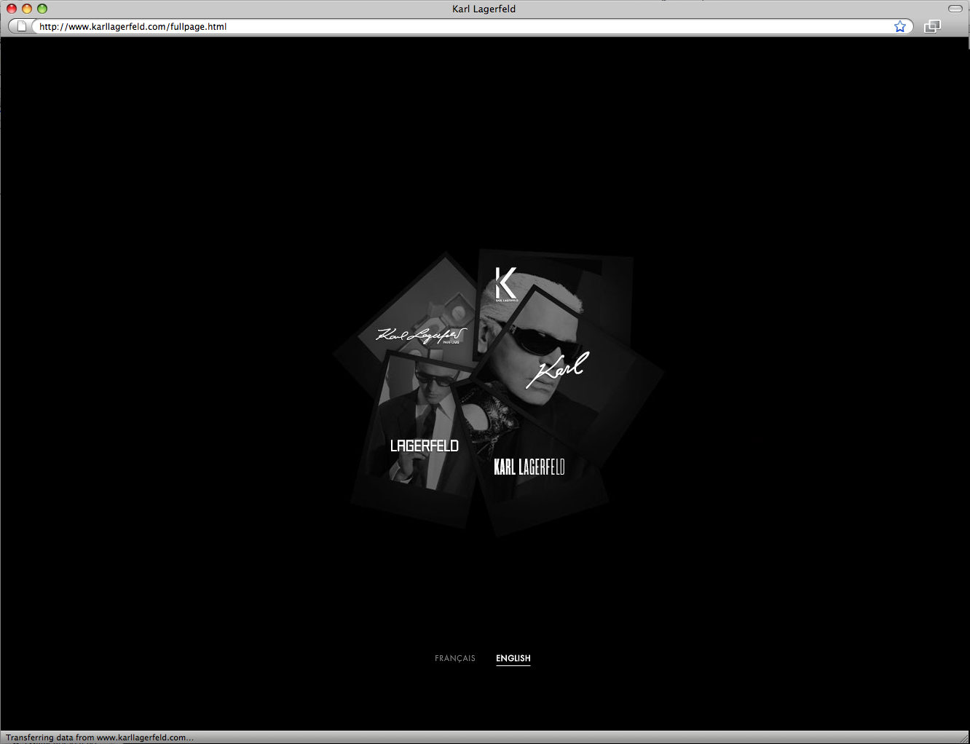Minimize the window using yellow button
Screen dimensions: 970x744
27,9
